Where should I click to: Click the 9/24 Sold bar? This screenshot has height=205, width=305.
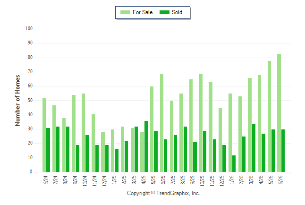(77, 158)
